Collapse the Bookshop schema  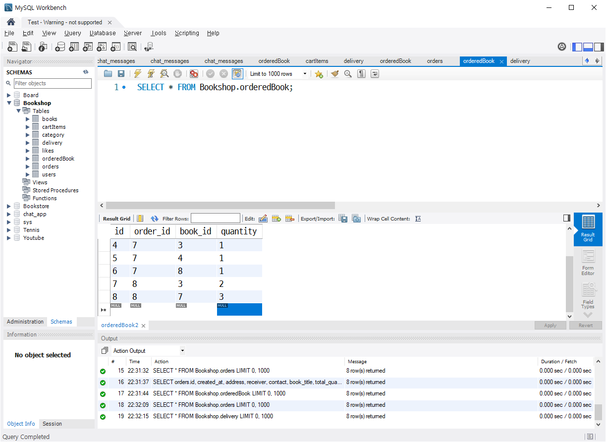point(9,103)
